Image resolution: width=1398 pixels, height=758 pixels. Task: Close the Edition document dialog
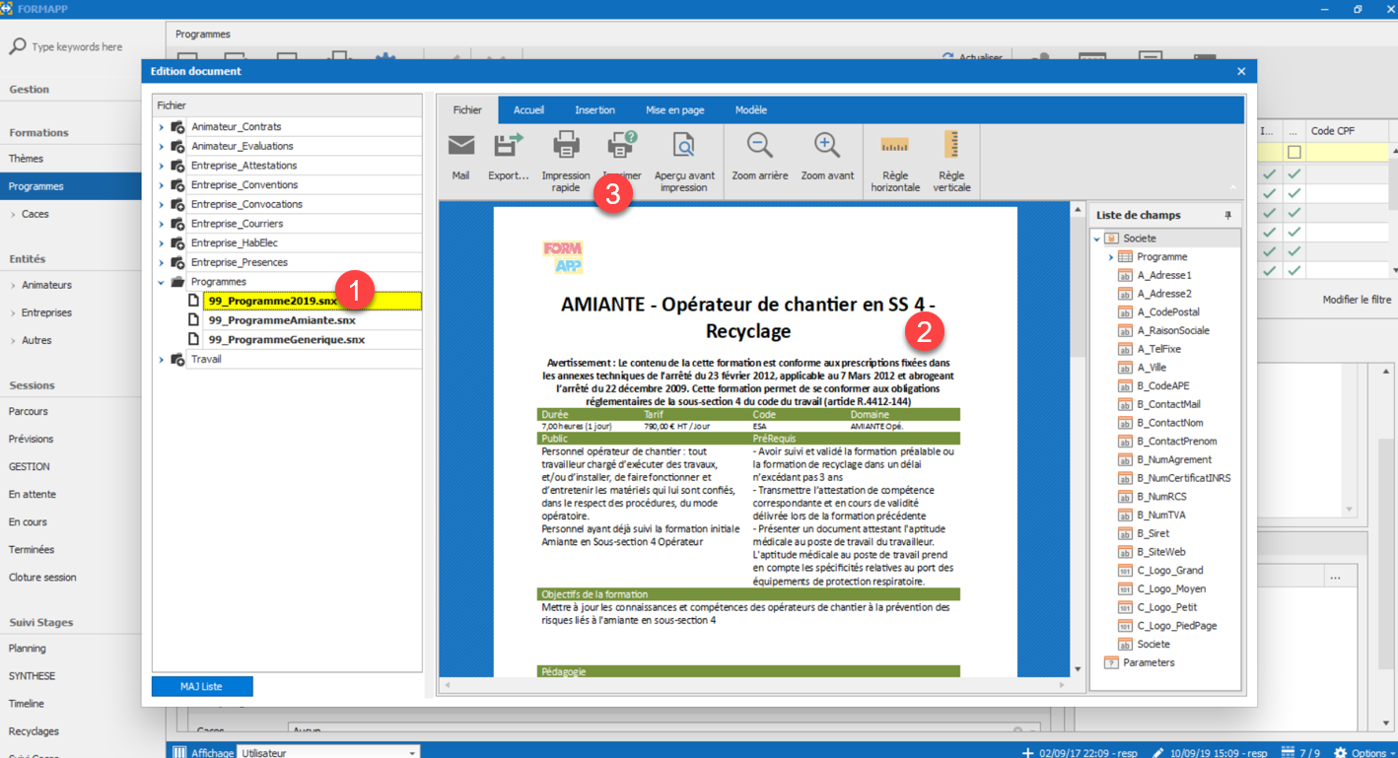coord(1241,71)
